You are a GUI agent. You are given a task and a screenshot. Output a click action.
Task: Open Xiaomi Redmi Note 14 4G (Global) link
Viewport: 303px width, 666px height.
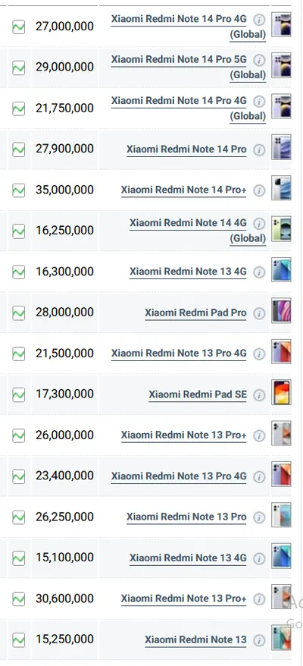[x=198, y=231]
